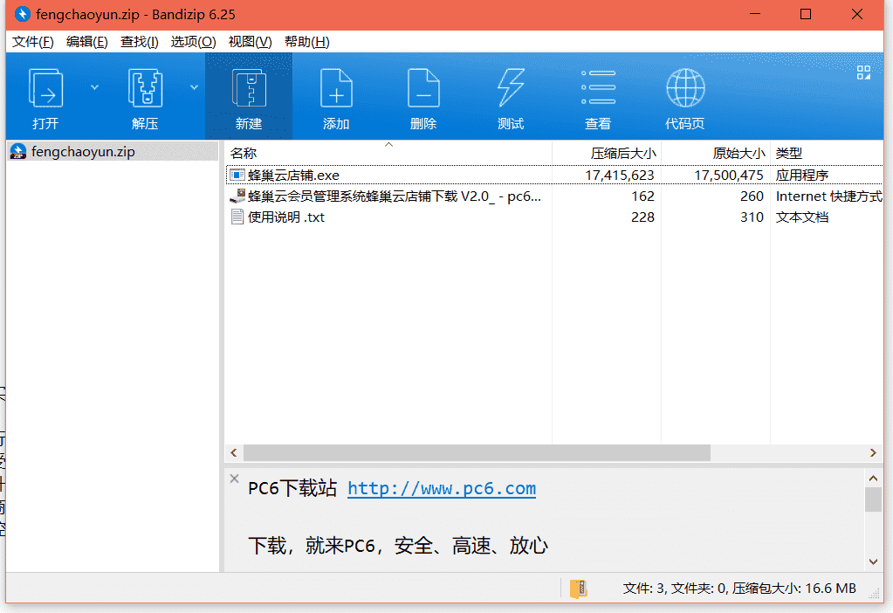This screenshot has width=893, height=613.
Task: Click the Add files (添加) toolbar icon
Action: (336, 88)
